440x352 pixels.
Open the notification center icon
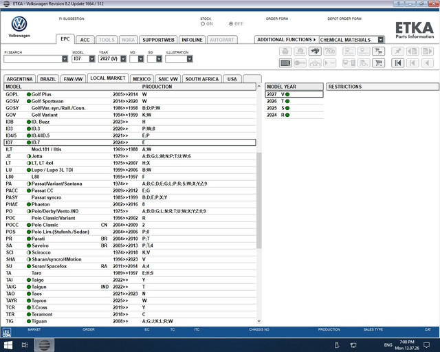[426, 345]
